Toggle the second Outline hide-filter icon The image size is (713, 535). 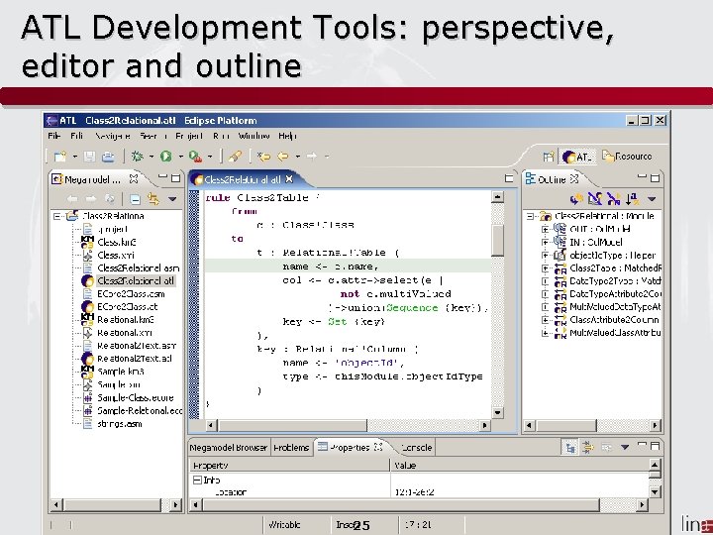595,199
